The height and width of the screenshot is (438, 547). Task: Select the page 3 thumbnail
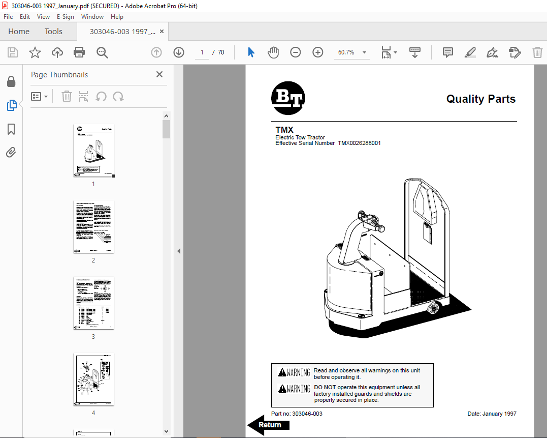point(93,303)
